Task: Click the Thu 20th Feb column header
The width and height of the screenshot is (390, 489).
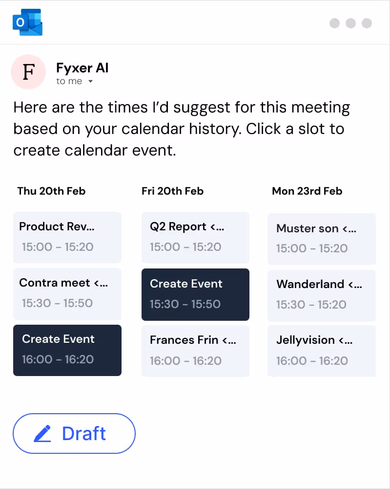Action: pos(51,191)
